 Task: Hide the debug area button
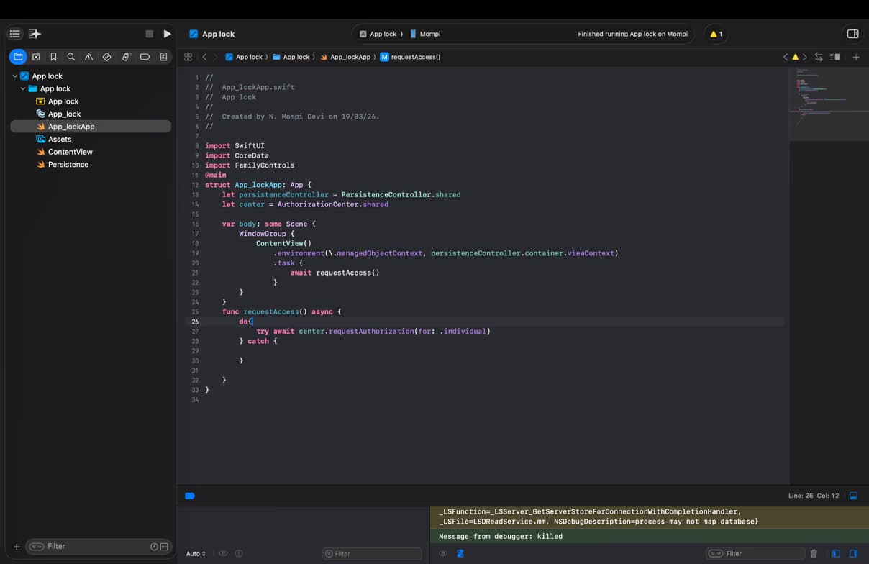(x=853, y=496)
